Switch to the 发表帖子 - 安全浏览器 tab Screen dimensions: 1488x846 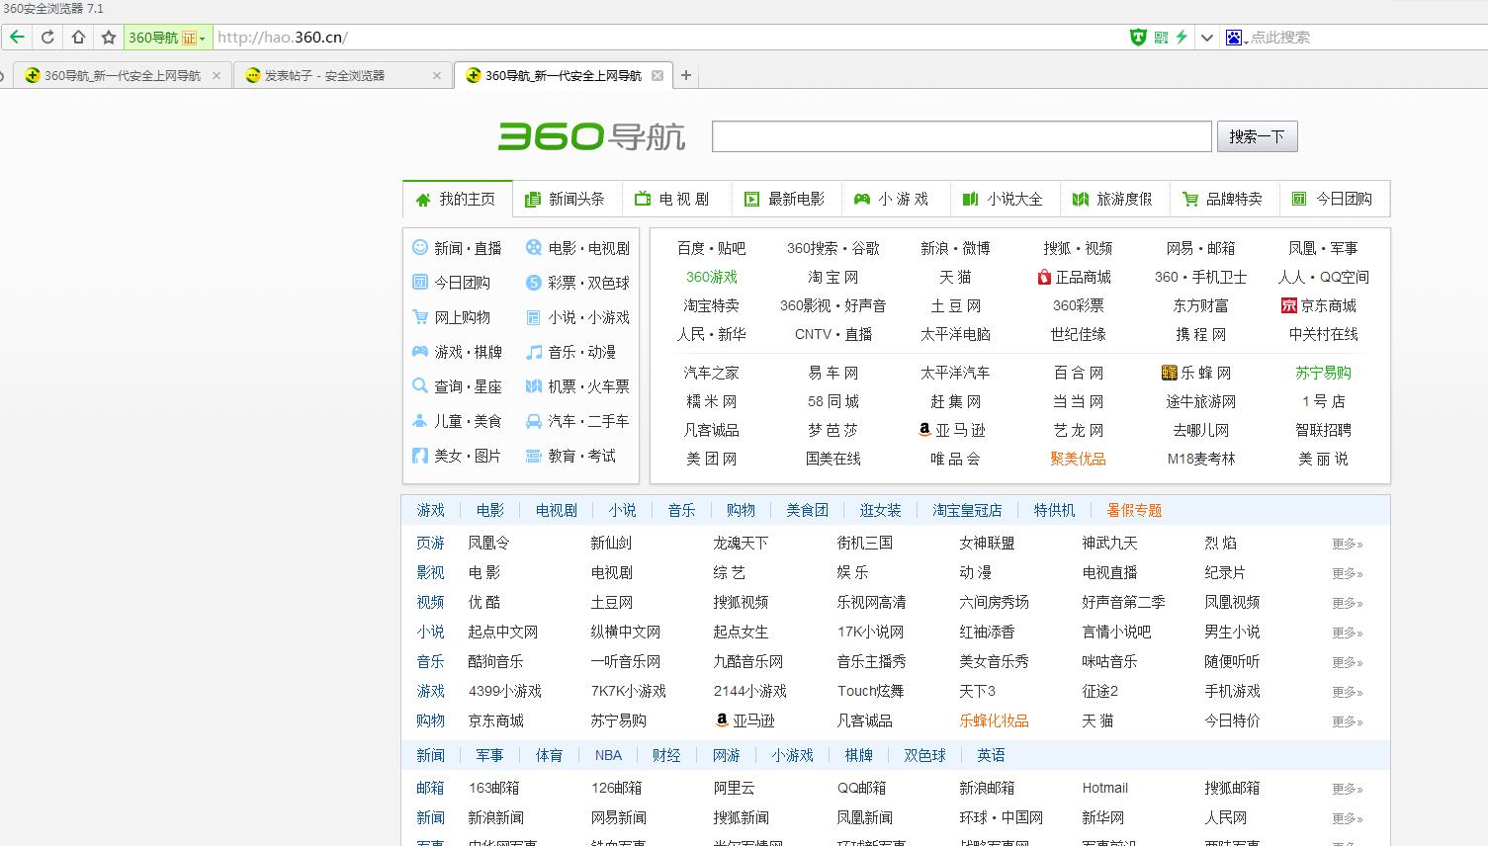(342, 75)
